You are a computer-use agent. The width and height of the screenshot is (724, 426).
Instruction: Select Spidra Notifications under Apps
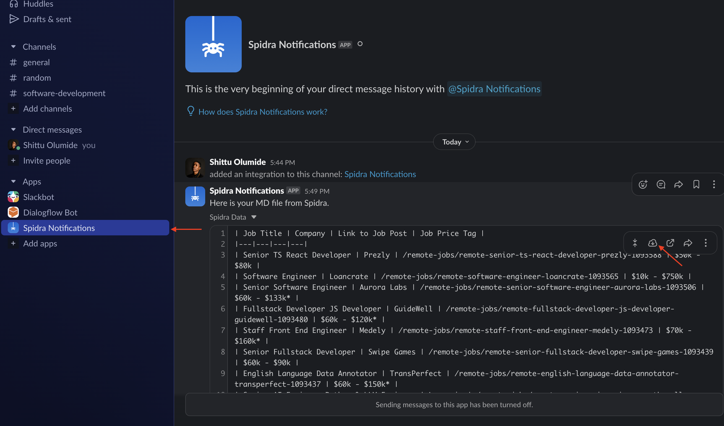tap(59, 228)
